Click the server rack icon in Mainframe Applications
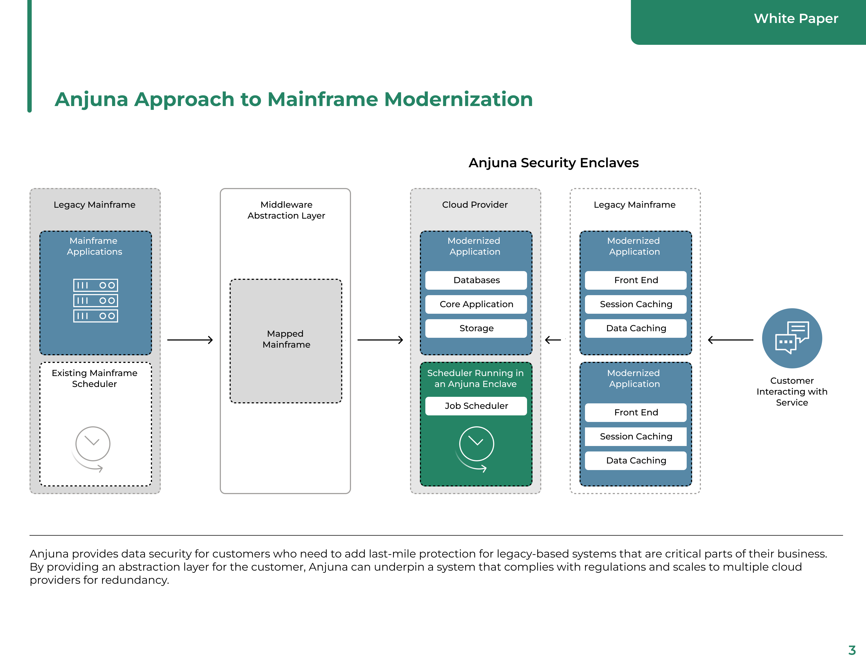This screenshot has height=669, width=866. tap(96, 300)
